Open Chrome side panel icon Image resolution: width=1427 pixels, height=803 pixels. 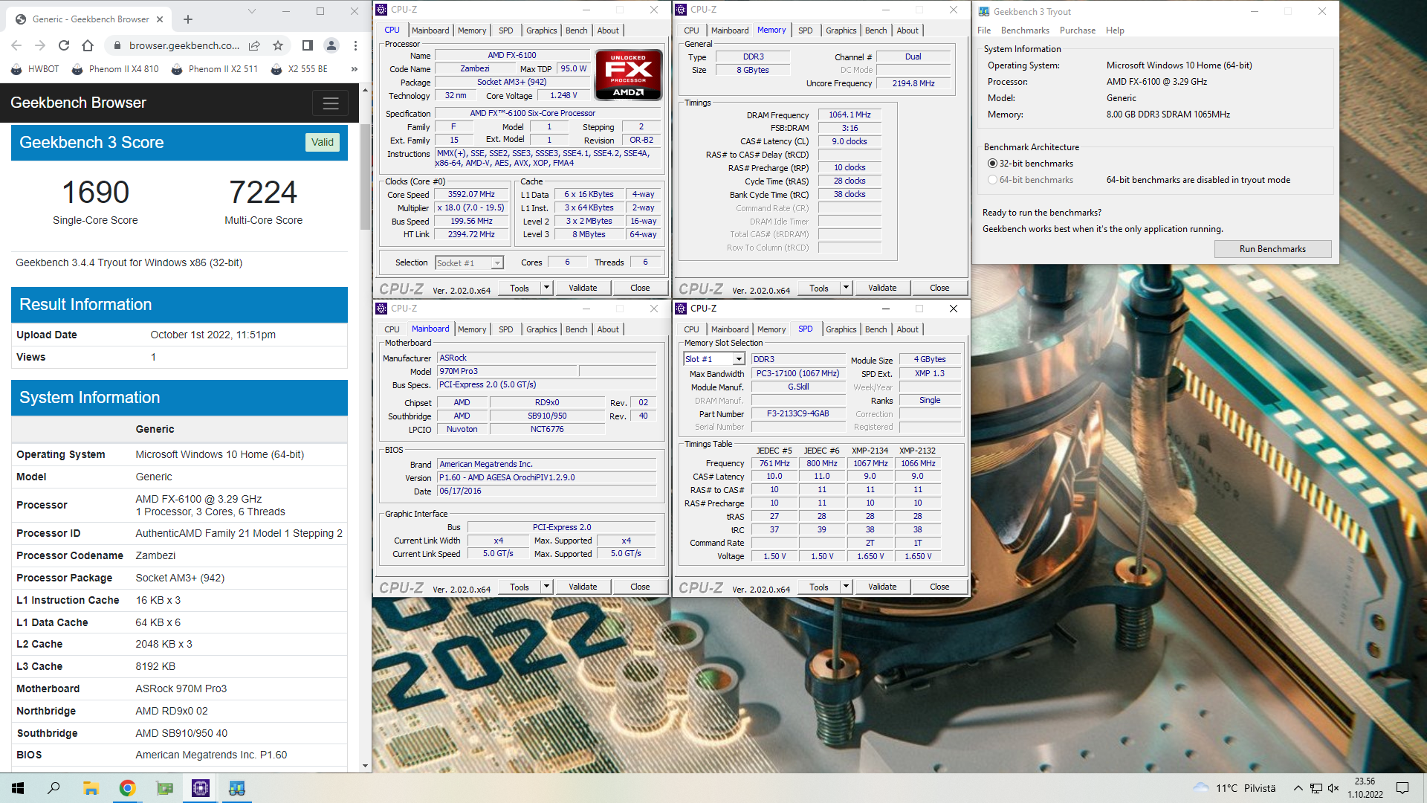point(307,45)
